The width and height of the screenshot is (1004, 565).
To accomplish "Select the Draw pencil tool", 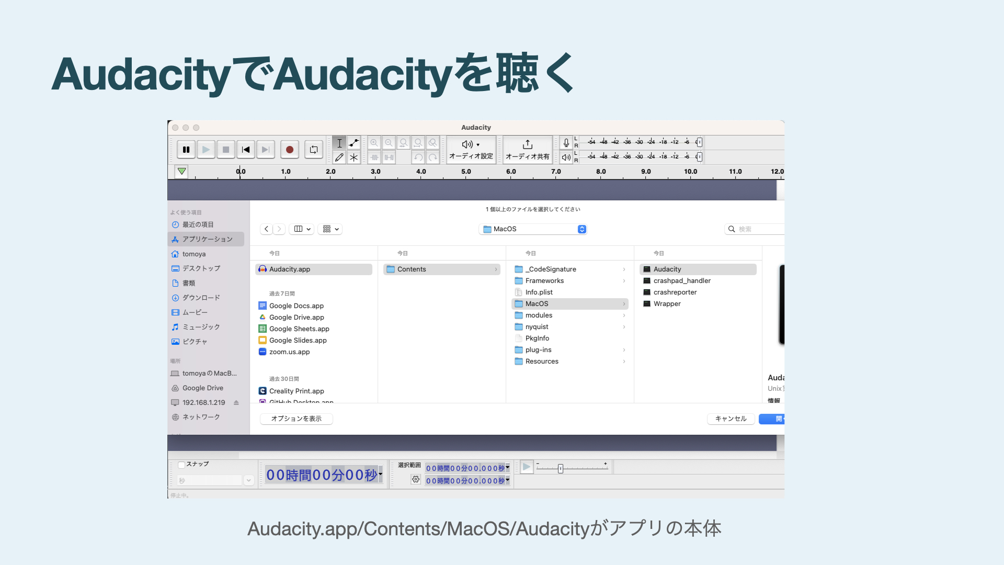I will click(x=339, y=157).
